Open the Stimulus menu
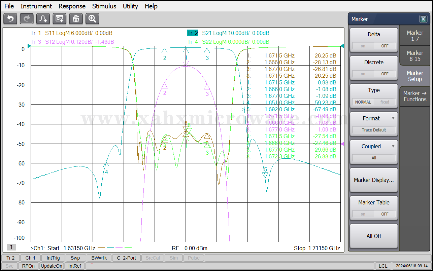Image resolution: width=433 pixels, height=271 pixels. click(x=104, y=6)
